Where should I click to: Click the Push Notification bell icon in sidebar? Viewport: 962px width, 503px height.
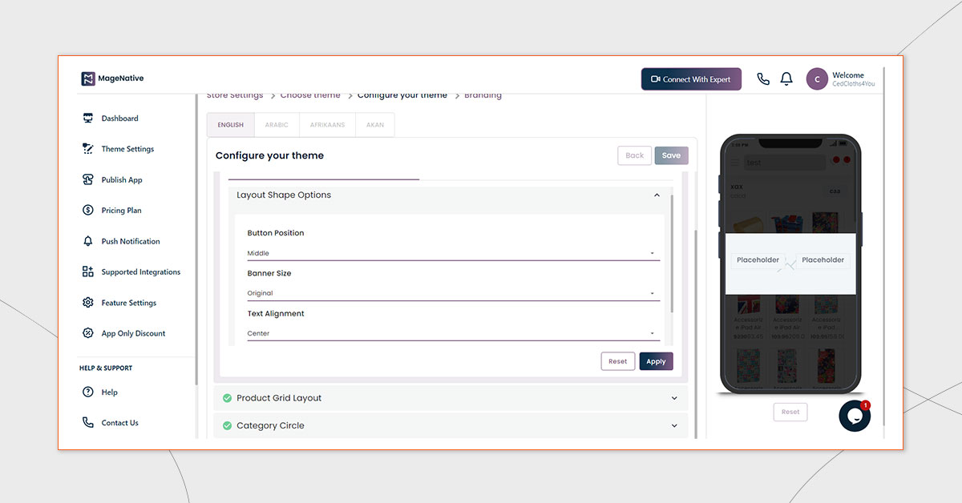pos(88,241)
